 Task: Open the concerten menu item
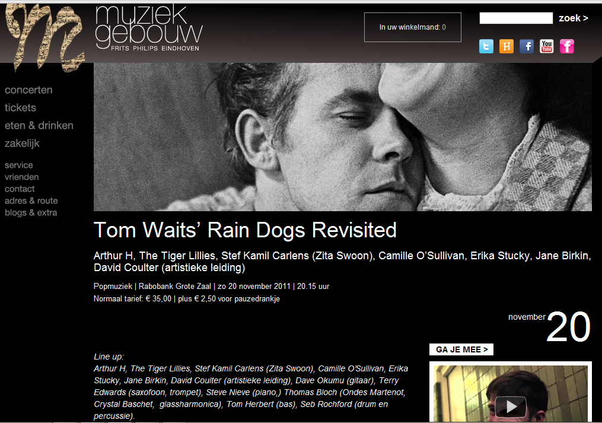point(28,90)
